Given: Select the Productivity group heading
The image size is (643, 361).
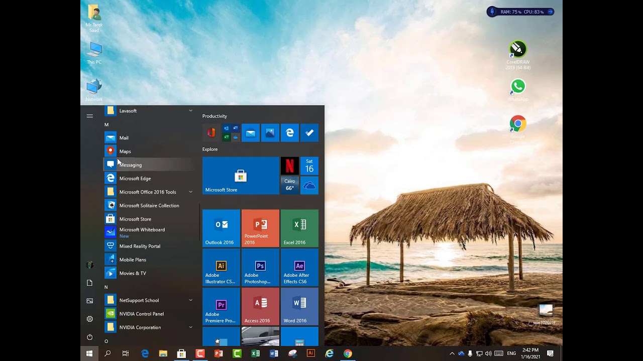Looking at the screenshot, I should (x=215, y=116).
